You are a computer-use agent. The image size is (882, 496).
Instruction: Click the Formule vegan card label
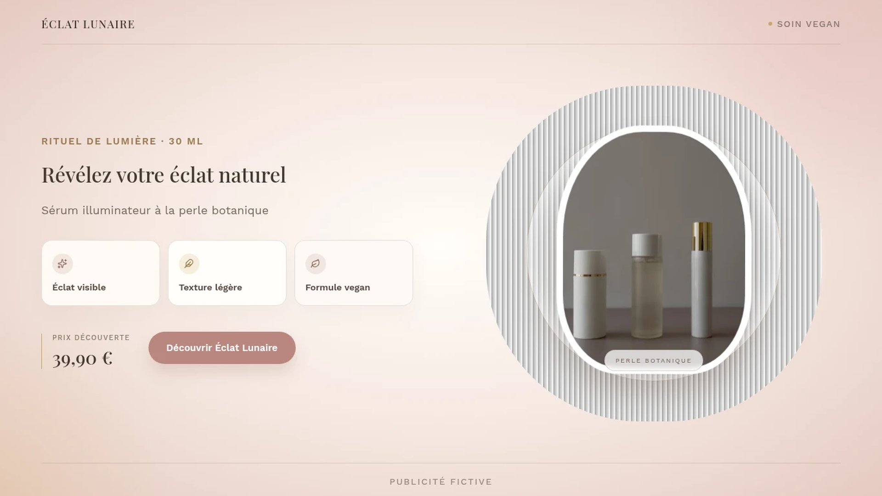(338, 287)
